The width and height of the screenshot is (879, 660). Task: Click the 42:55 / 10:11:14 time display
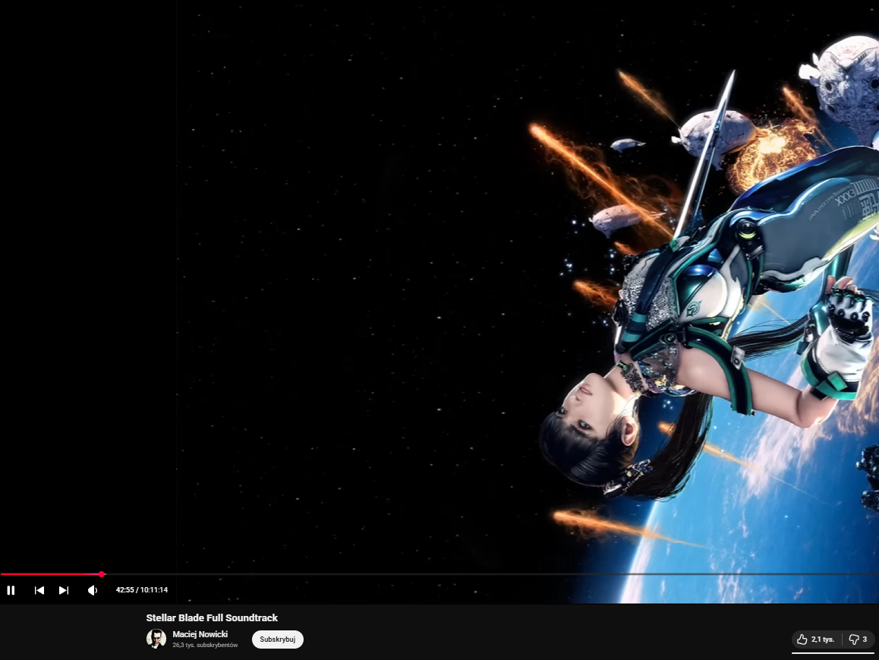[142, 590]
